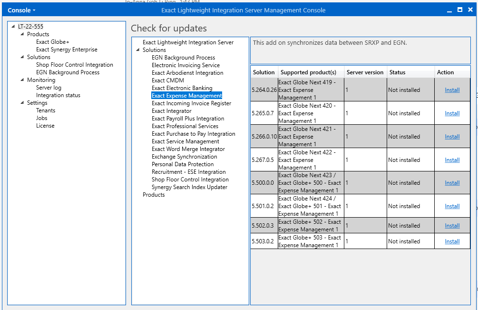Install solution version 5.264.0.26
The width and height of the screenshot is (478, 310).
coord(452,90)
